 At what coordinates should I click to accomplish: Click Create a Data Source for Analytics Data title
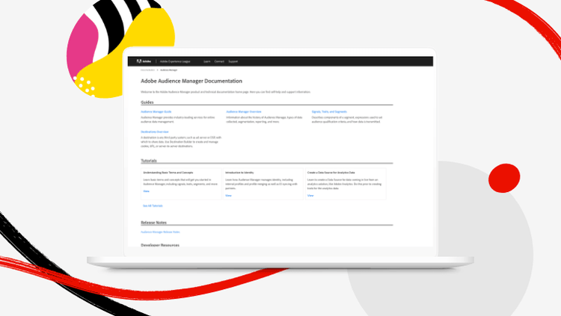331,173
